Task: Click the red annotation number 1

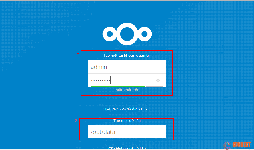Action: pos(78,52)
